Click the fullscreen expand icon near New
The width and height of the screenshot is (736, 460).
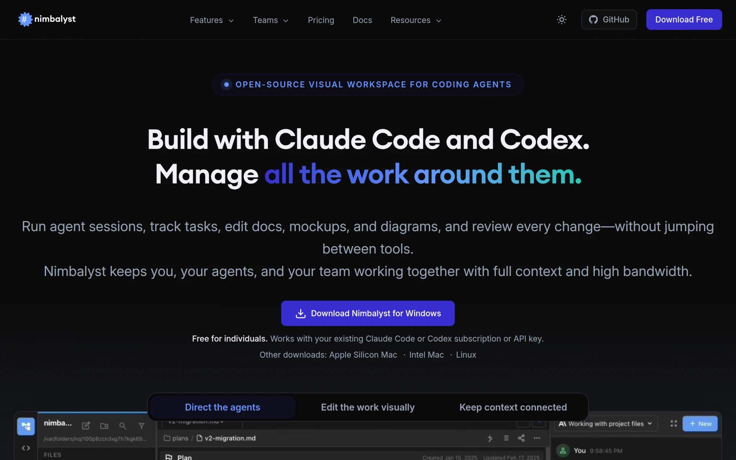[x=674, y=424]
